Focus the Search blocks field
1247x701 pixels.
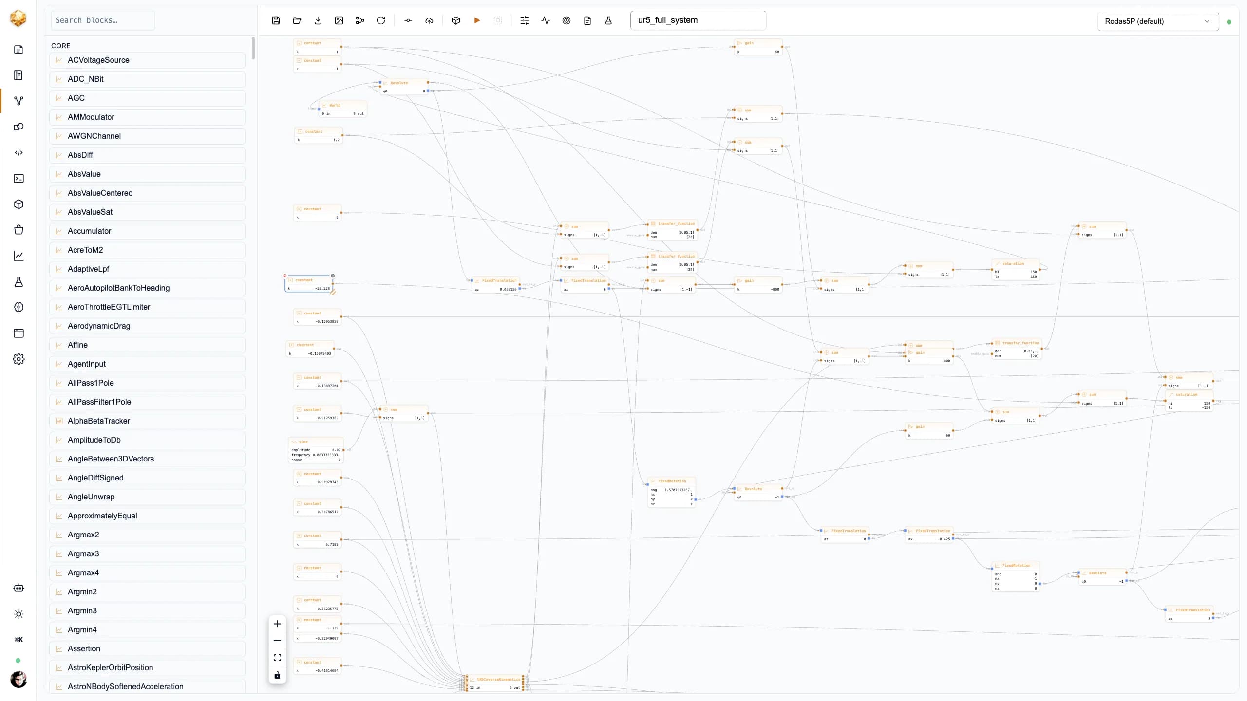[x=103, y=20]
